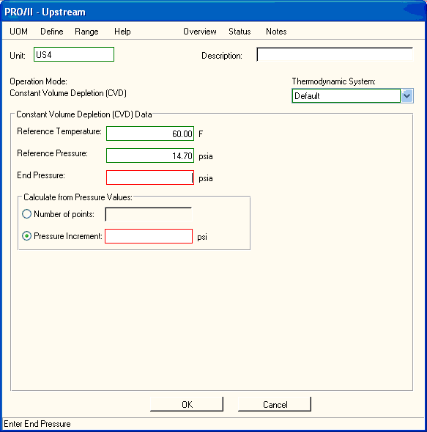427x432 pixels.
Task: Select the Pressure Increment radio button
Action: pos(26,236)
